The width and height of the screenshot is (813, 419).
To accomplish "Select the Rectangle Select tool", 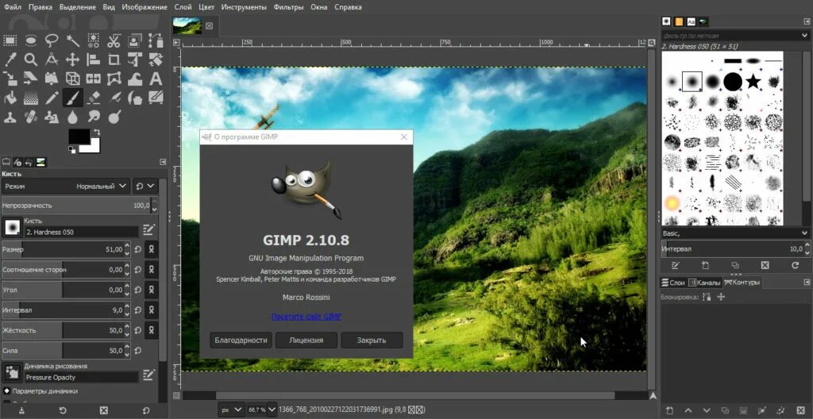I will click(x=10, y=40).
